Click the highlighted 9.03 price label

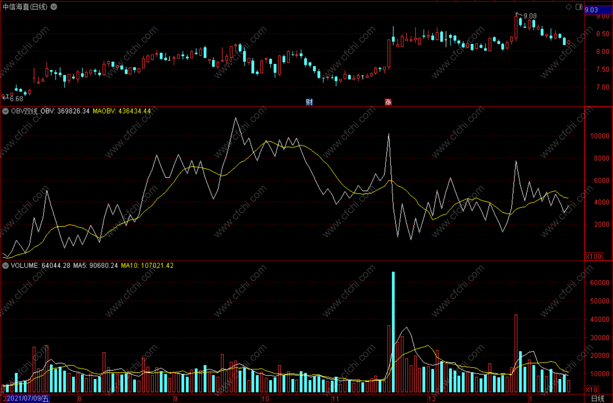tap(598, 10)
